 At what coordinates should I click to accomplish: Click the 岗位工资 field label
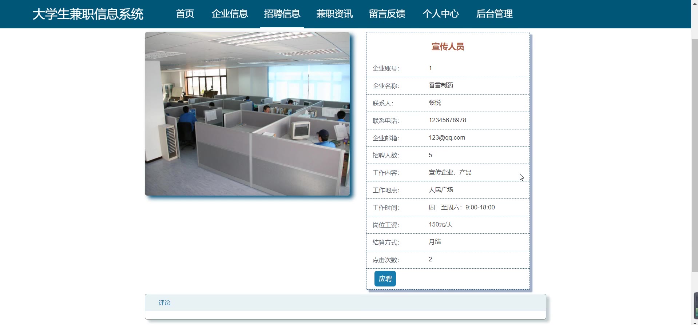coord(386,225)
